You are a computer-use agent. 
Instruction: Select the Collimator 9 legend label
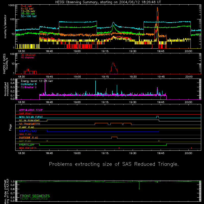point(29,87)
